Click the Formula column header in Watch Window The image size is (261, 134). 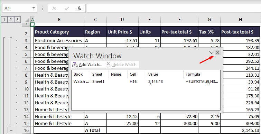(202, 74)
